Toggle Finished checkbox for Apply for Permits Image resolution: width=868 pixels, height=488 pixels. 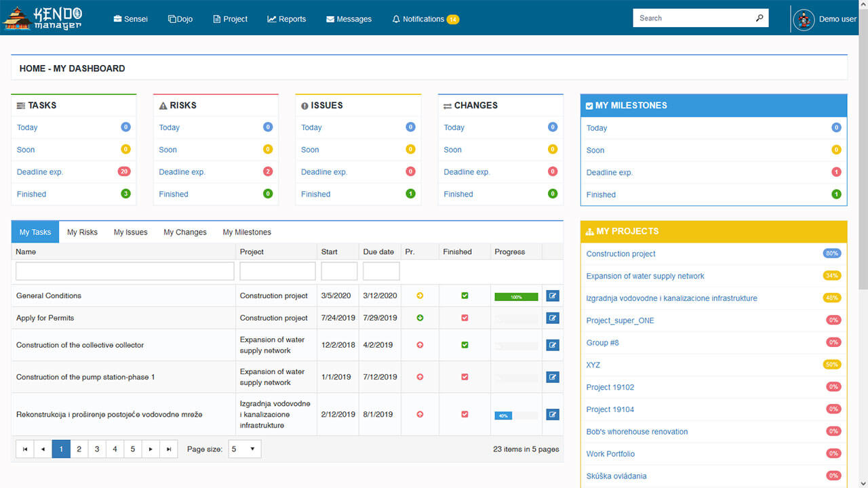[x=465, y=318]
